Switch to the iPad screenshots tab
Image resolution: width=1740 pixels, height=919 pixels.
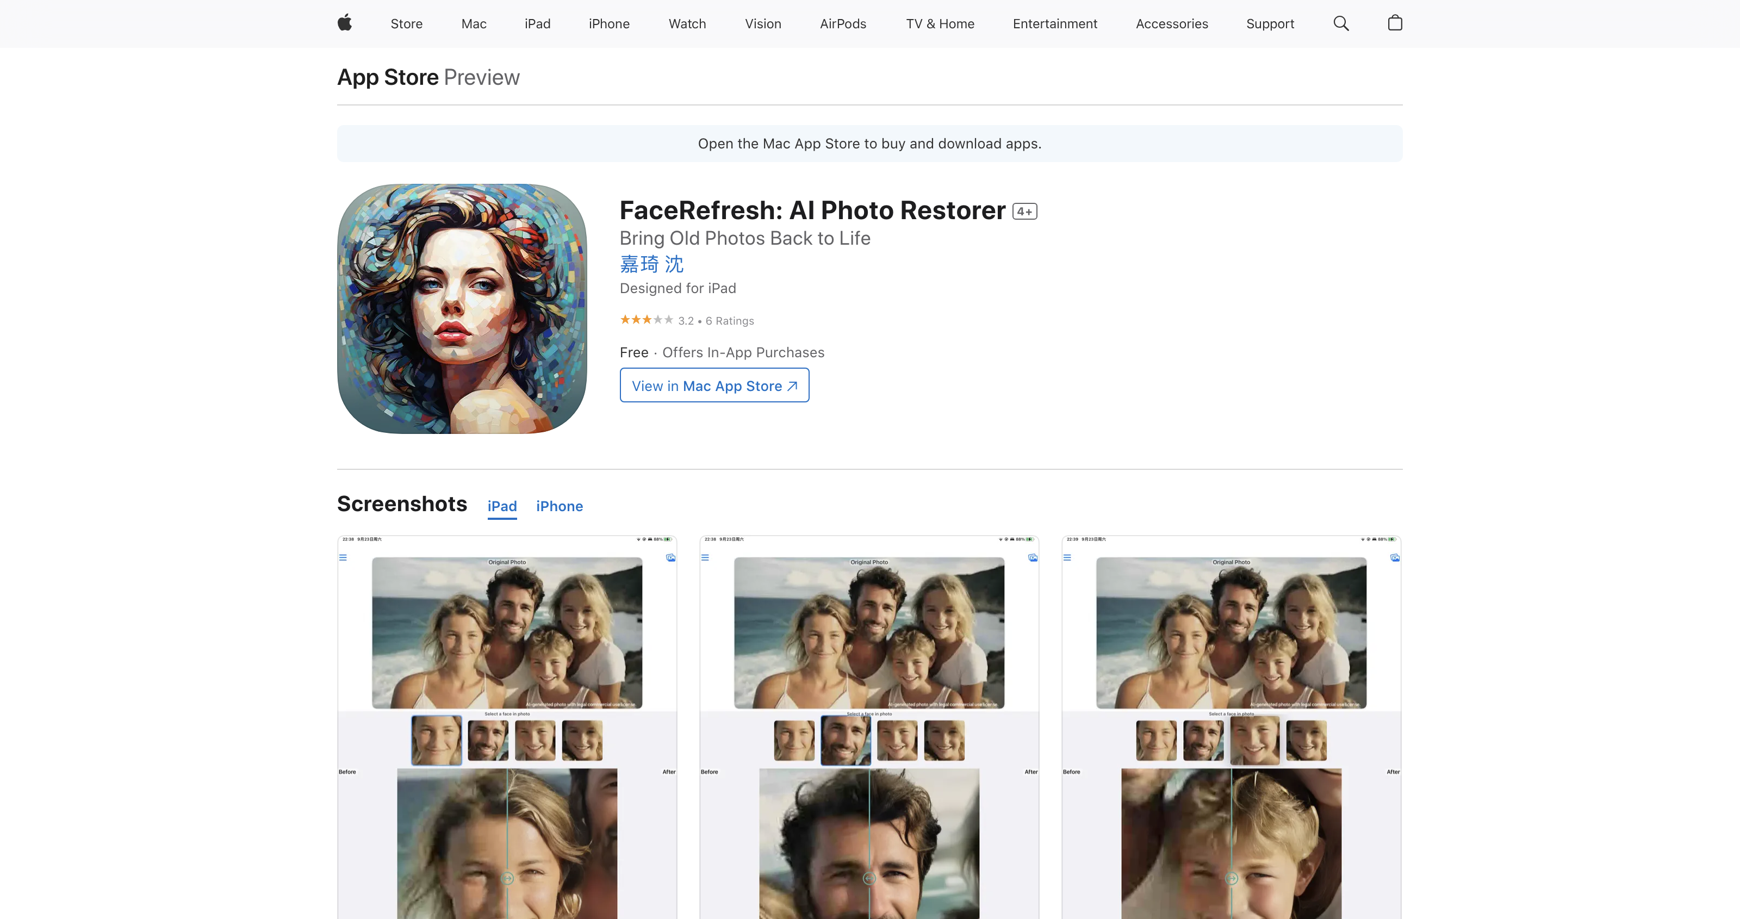click(x=502, y=507)
